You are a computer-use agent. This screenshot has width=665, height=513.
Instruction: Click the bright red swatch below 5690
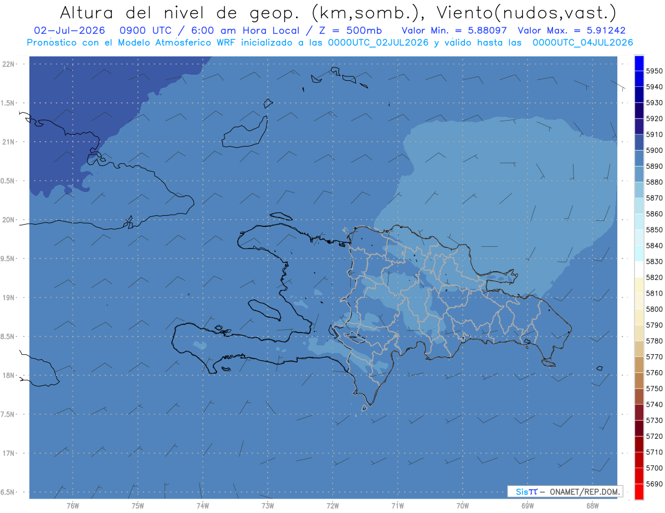tap(639, 491)
